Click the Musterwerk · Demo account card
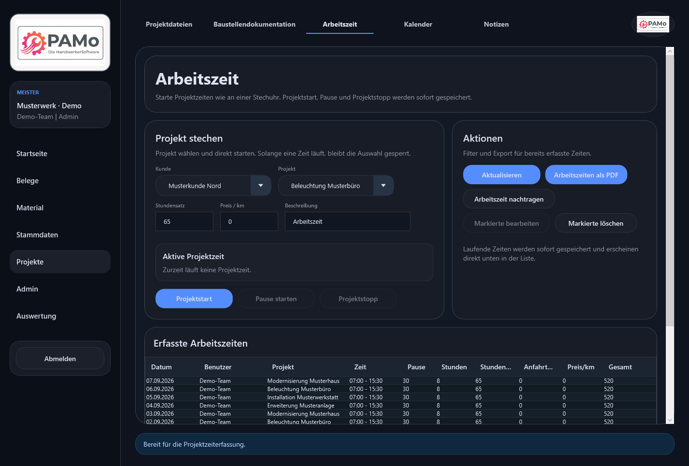The image size is (689, 466). coord(60,104)
